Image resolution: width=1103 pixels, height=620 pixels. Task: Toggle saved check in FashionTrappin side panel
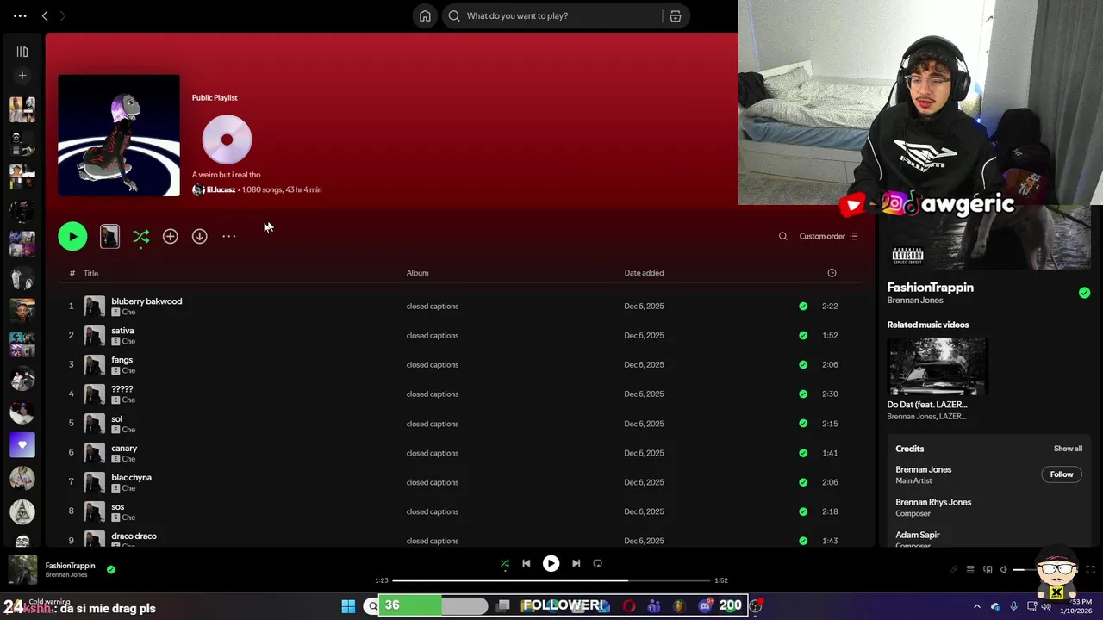point(1084,293)
